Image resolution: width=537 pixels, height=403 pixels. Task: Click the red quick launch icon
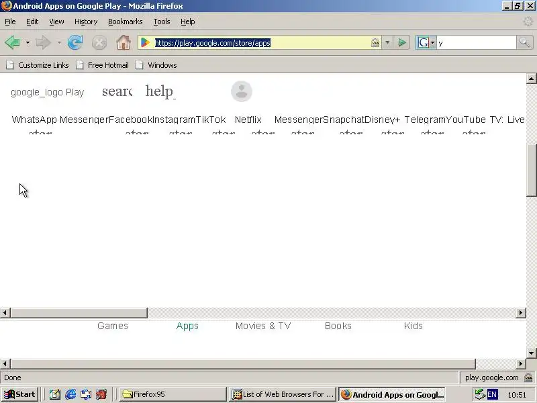(101, 394)
